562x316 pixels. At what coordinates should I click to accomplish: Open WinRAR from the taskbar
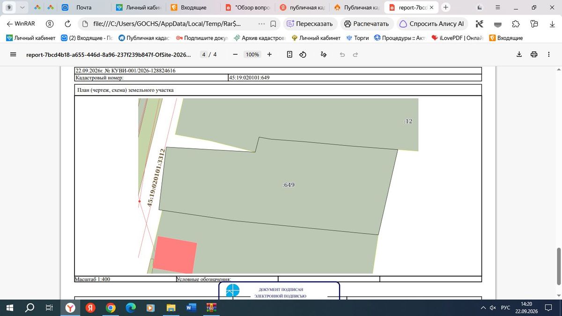point(211,308)
